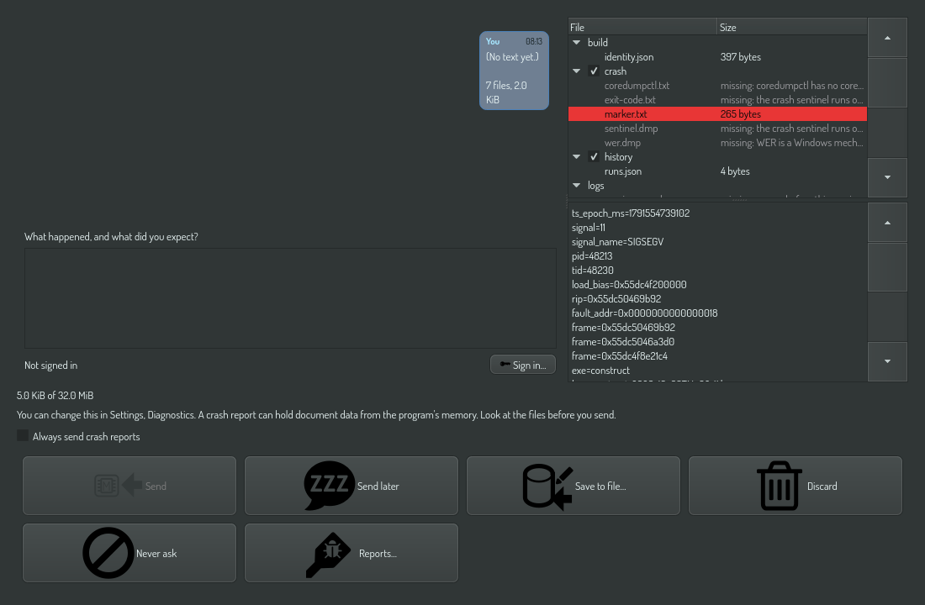Click the database Save to file icon

tap(547, 487)
